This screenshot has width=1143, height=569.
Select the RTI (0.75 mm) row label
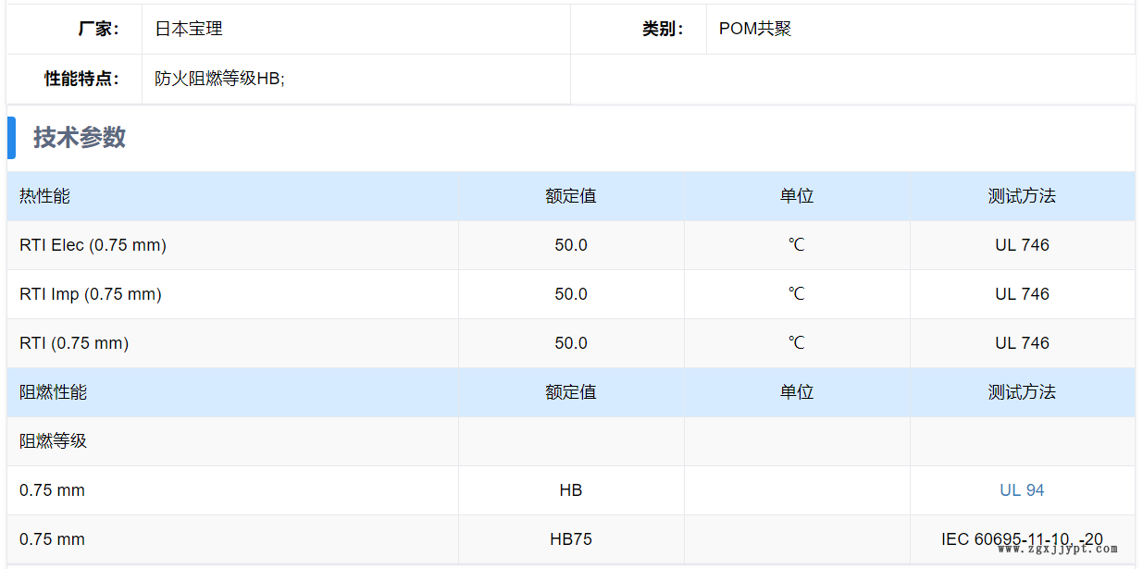pyautogui.click(x=74, y=343)
